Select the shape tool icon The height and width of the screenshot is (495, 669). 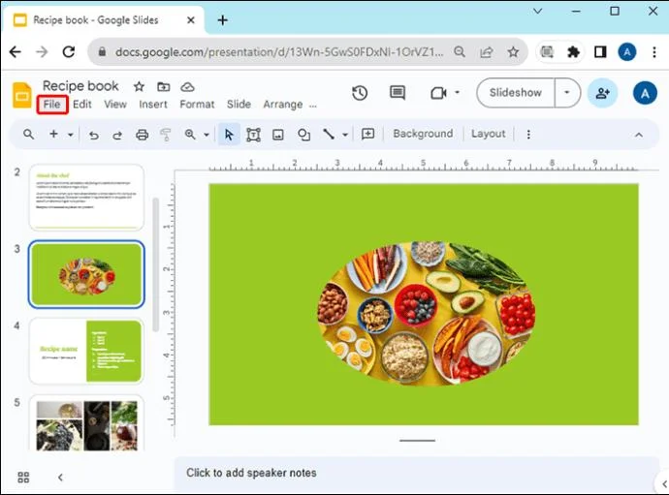point(303,135)
